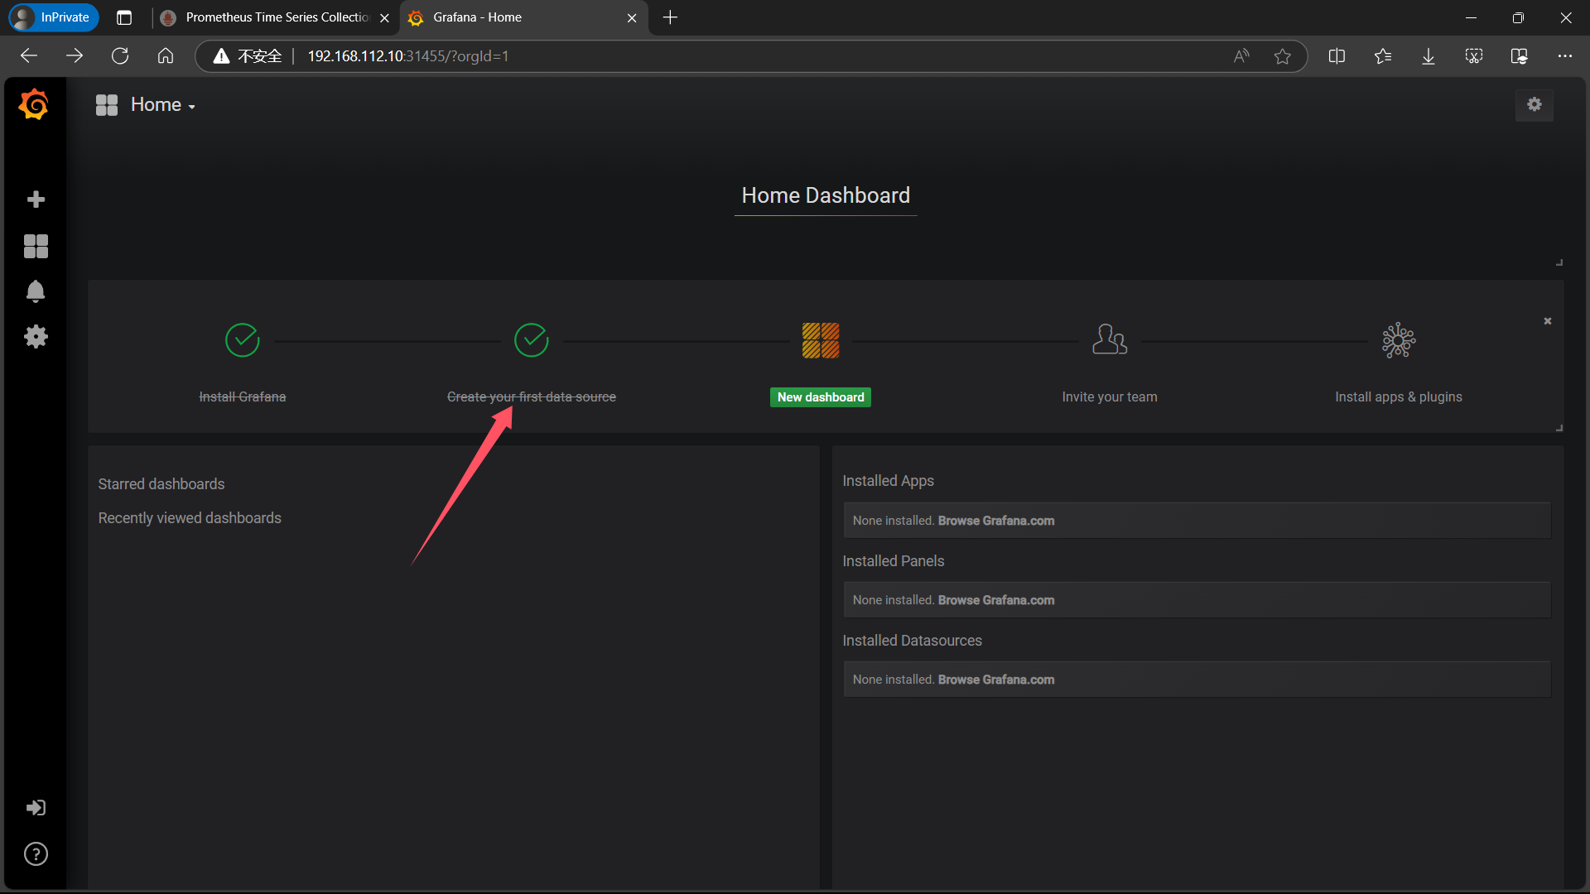This screenshot has height=894, width=1590.
Task: Click Browse Grafana.com under Installed Panels
Action: [995, 600]
